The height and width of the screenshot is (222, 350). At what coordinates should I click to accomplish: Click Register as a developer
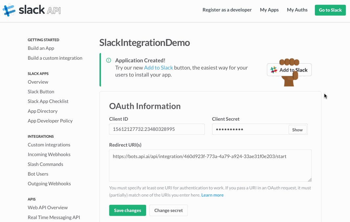click(x=227, y=10)
